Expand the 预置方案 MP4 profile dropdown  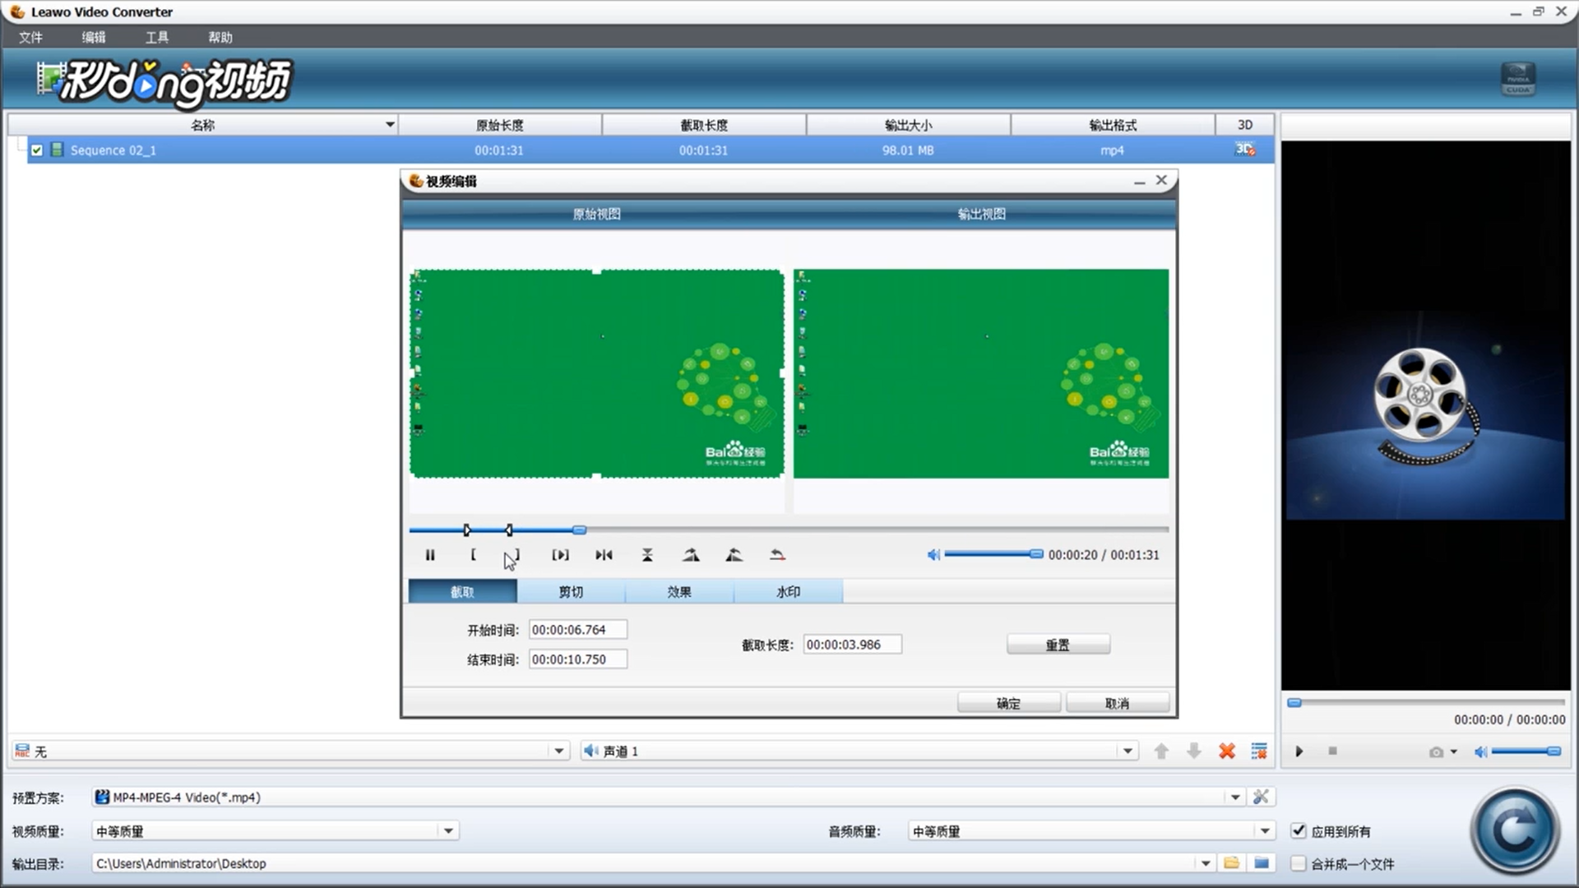(1234, 797)
